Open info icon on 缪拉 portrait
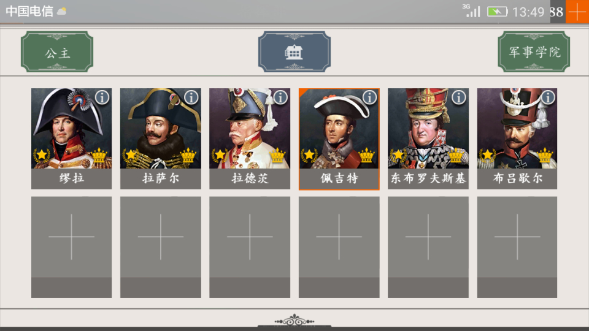Image resolution: width=589 pixels, height=331 pixels. (102, 97)
